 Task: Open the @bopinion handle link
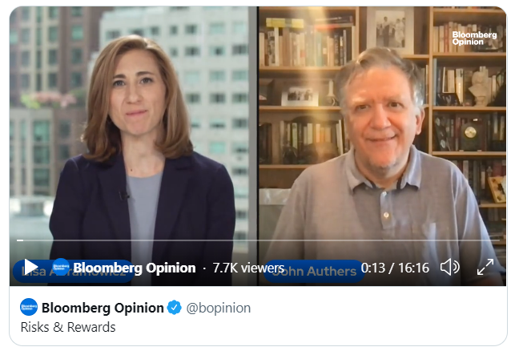(219, 308)
